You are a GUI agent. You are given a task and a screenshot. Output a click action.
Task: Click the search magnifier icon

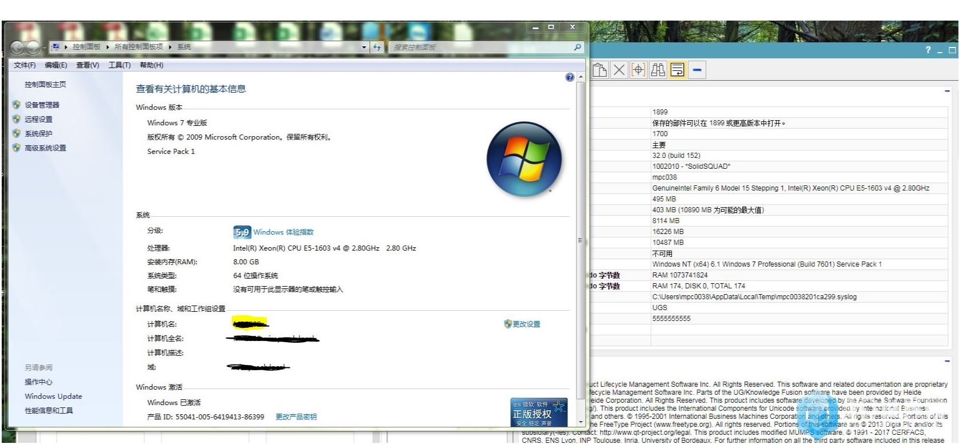click(x=578, y=47)
